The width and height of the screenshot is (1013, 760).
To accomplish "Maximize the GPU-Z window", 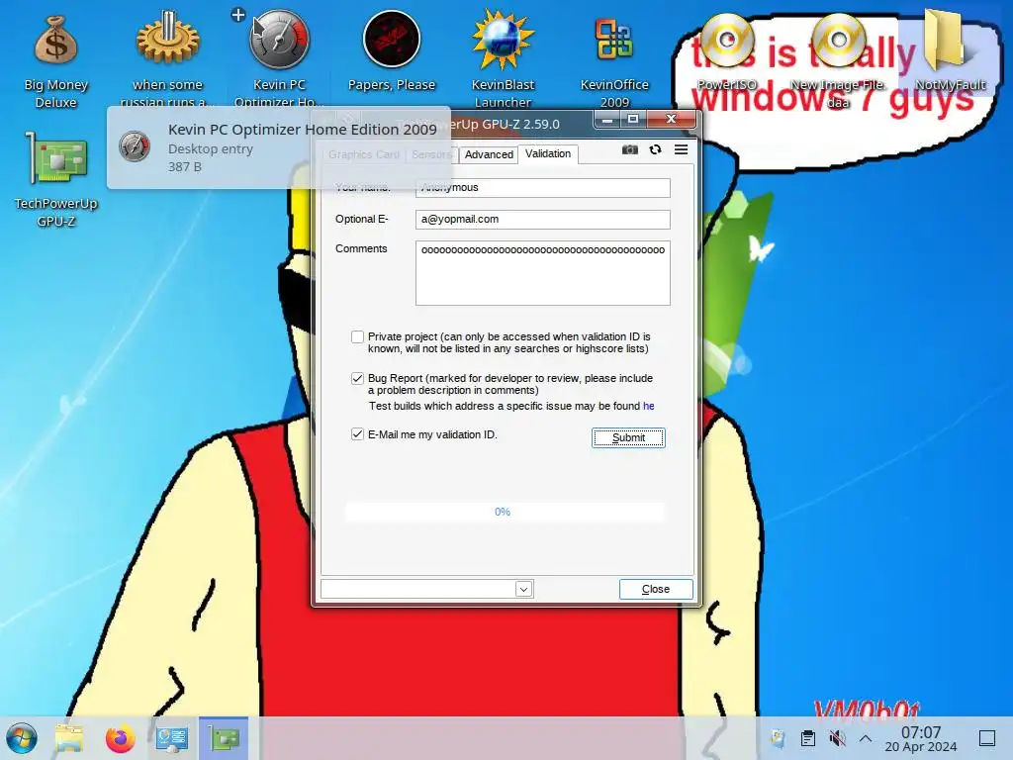I will (633, 119).
